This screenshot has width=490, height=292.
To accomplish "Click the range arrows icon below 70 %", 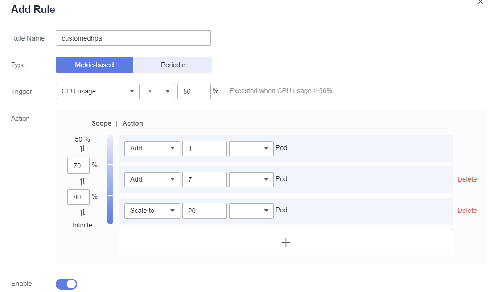I will click(x=82, y=181).
